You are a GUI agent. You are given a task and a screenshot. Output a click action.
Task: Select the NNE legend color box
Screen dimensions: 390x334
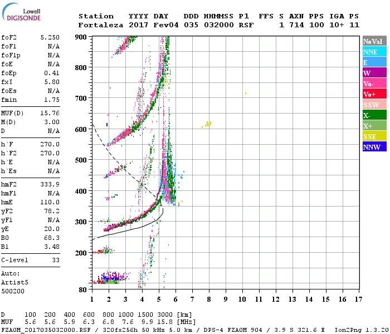point(374,52)
